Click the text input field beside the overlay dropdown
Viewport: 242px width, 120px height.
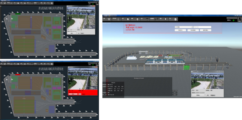(202, 27)
